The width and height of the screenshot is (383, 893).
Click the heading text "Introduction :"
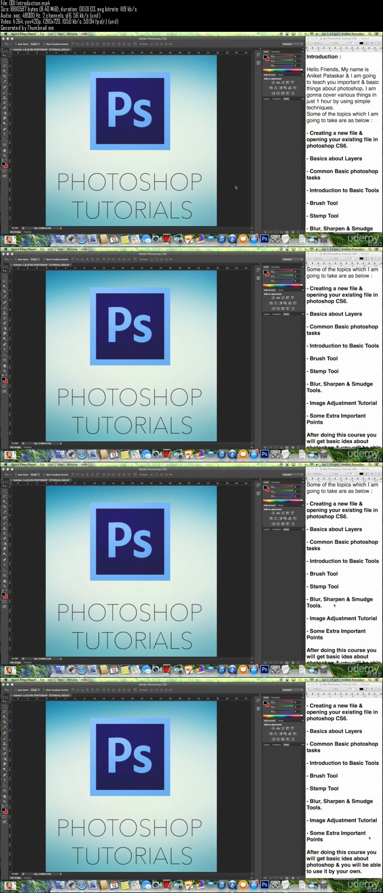click(324, 57)
